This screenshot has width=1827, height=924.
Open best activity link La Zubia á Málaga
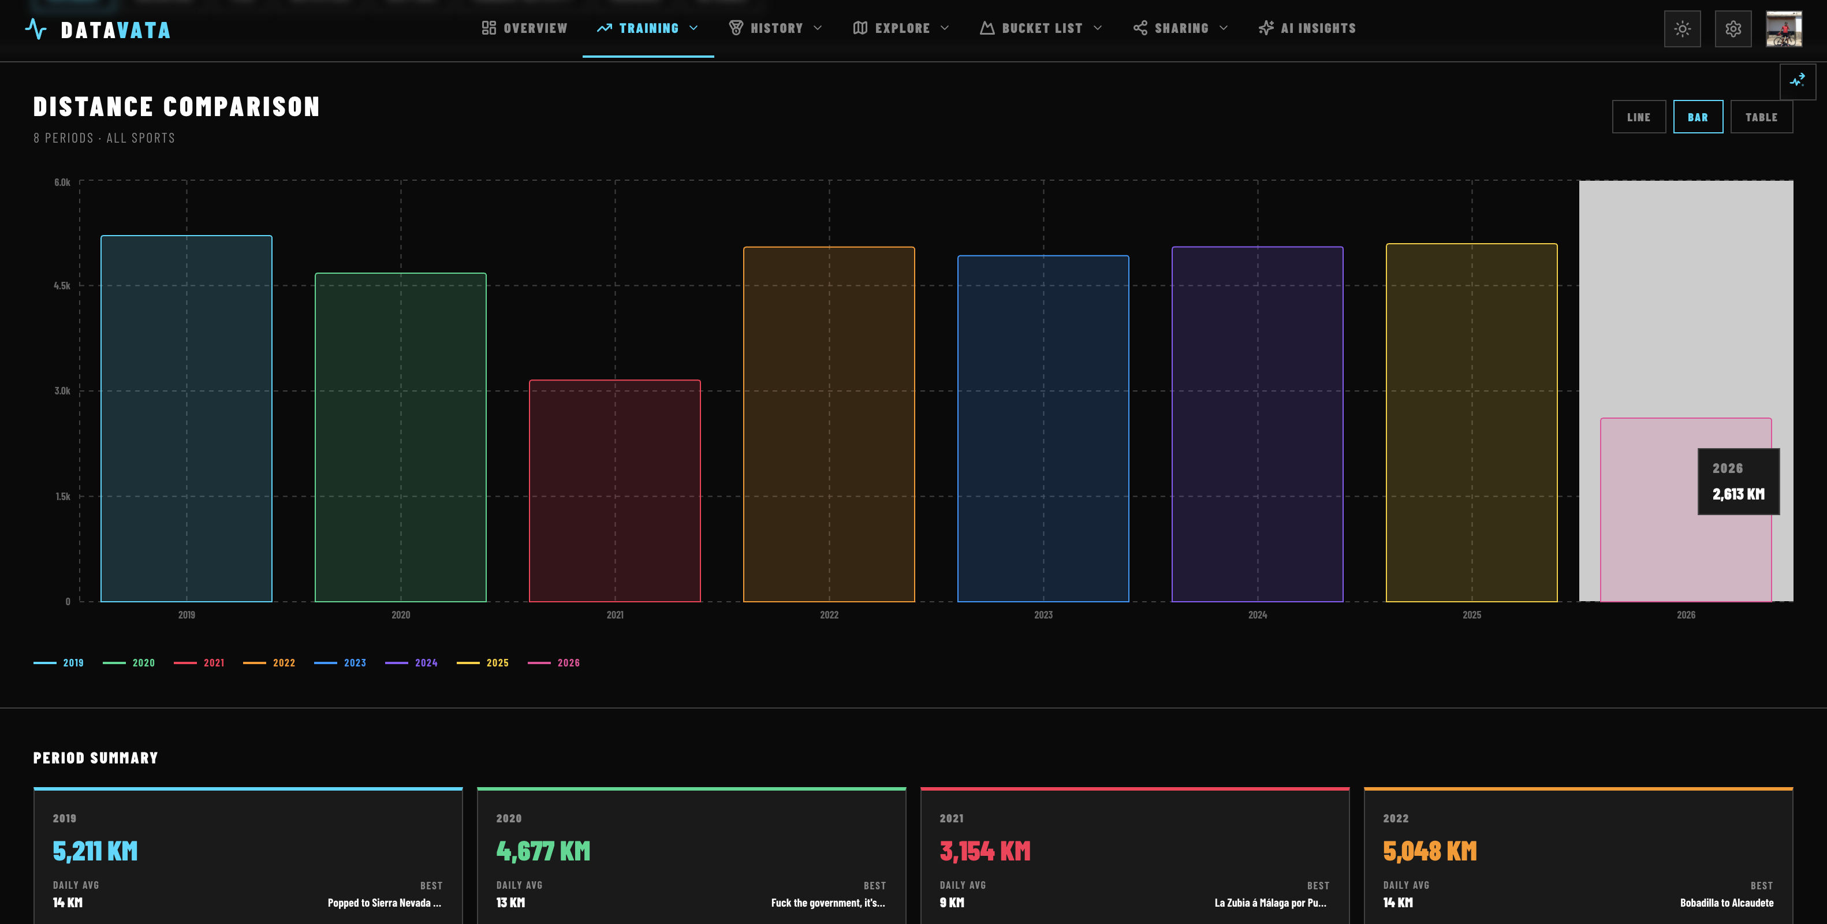tap(1270, 903)
